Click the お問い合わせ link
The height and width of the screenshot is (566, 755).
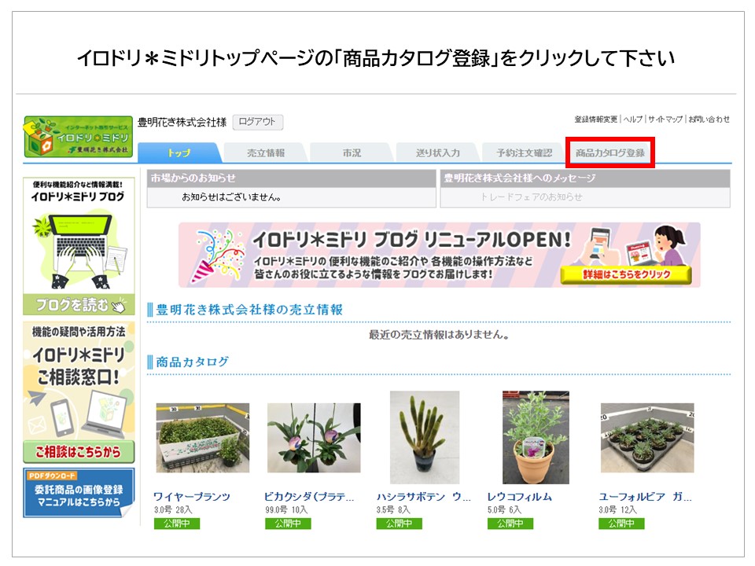(709, 119)
